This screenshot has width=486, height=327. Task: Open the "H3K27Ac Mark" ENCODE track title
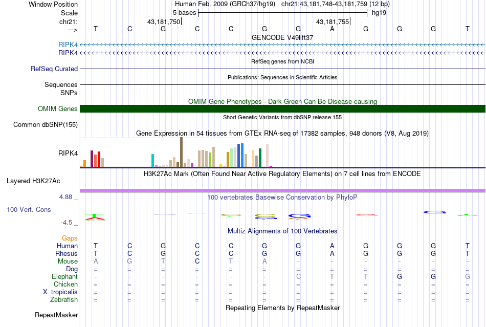click(282, 173)
